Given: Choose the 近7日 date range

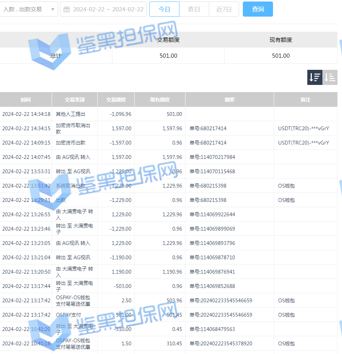Looking at the screenshot, I should tap(224, 9).
